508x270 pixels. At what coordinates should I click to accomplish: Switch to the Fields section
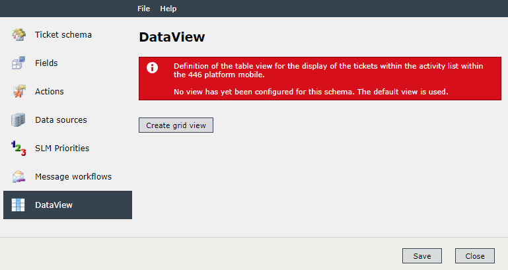[x=46, y=63]
